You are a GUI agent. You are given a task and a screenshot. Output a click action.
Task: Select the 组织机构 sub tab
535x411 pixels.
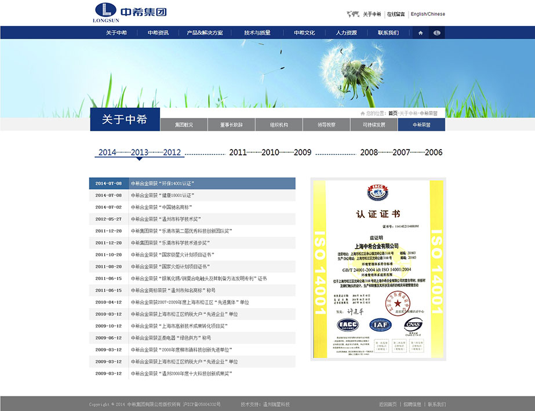(x=279, y=125)
